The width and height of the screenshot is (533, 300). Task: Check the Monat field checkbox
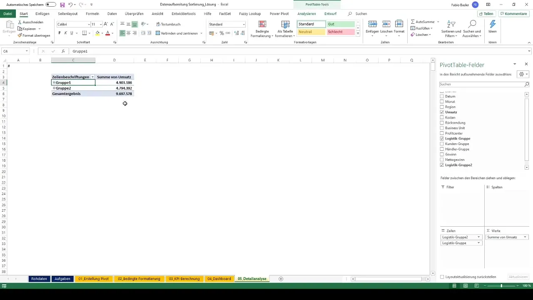(x=442, y=102)
